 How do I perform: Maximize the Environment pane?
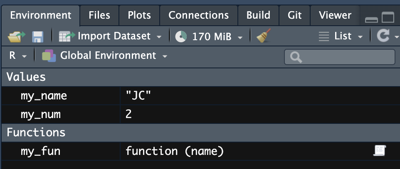(x=388, y=18)
